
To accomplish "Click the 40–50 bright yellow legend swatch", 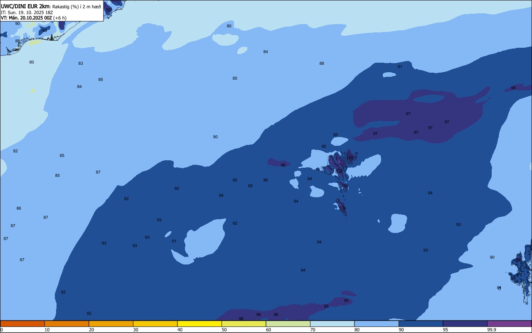I will pos(199,323).
